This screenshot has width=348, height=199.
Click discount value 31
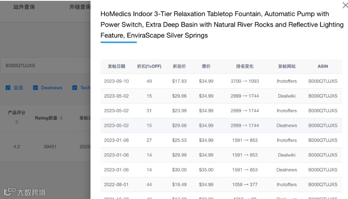149,111
